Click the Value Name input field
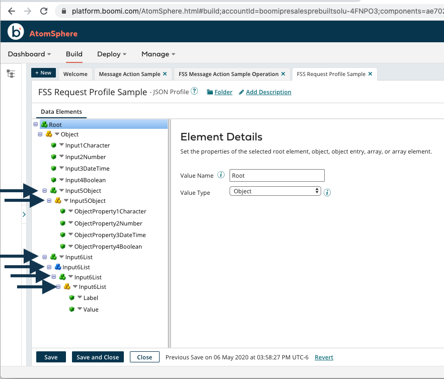444x379 pixels. point(277,175)
